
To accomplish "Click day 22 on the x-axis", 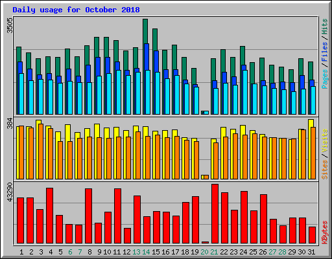I will (x=224, y=252).
